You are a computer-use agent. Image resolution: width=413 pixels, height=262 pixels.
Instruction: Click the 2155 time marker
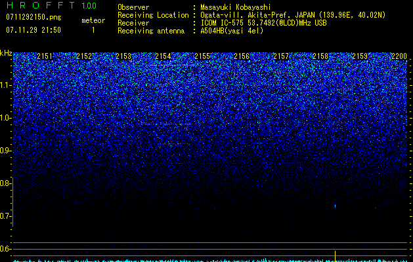(202, 56)
